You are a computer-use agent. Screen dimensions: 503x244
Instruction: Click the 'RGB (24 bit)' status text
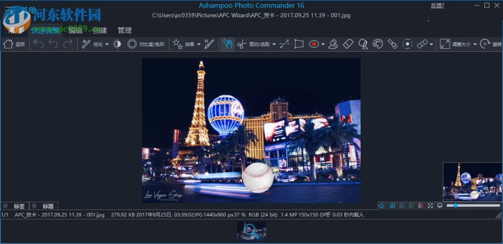tap(263, 214)
